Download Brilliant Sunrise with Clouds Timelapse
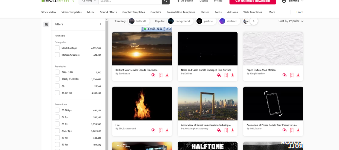 (167, 75)
